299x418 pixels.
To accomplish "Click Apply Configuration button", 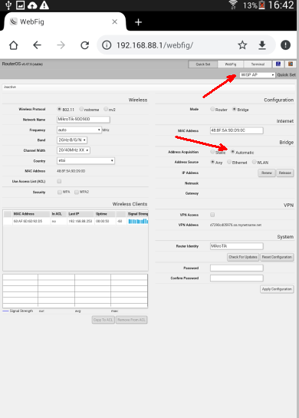I will click(x=277, y=289).
